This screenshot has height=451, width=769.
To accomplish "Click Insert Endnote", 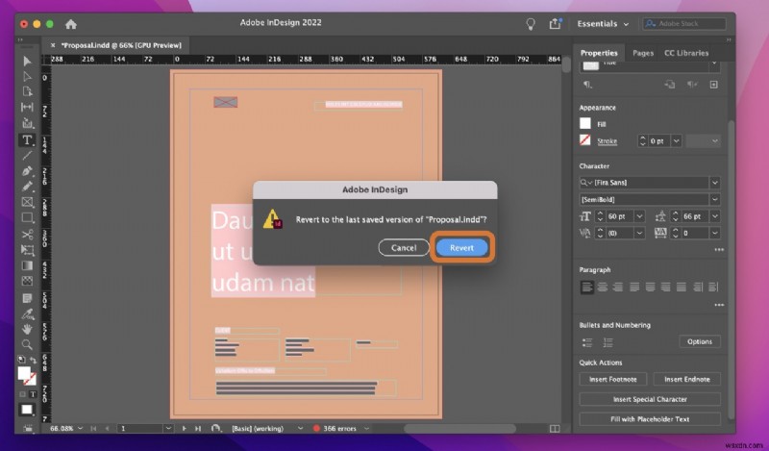I will click(687, 379).
